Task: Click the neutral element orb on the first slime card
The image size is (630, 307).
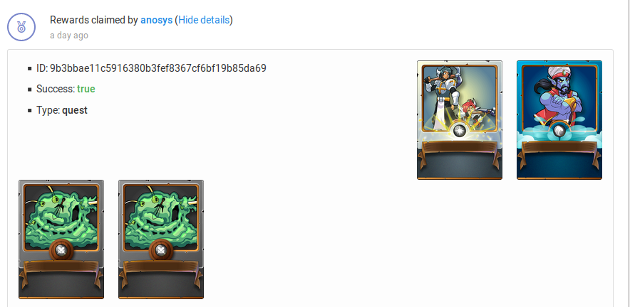Action: coord(61,250)
